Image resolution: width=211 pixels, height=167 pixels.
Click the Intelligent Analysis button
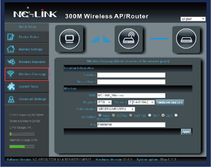pyautogui.click(x=170, y=103)
